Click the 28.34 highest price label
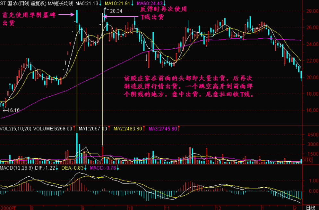 pos(116,11)
